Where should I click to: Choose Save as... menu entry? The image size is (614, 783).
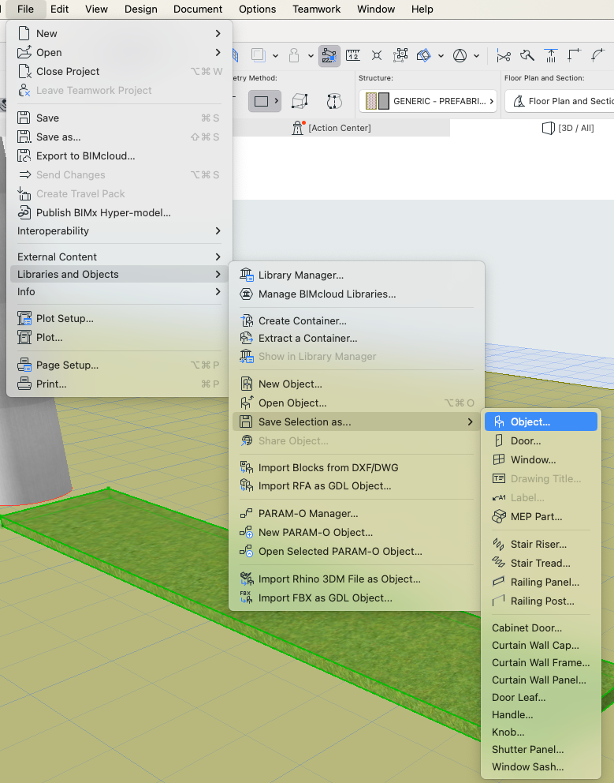click(x=119, y=137)
